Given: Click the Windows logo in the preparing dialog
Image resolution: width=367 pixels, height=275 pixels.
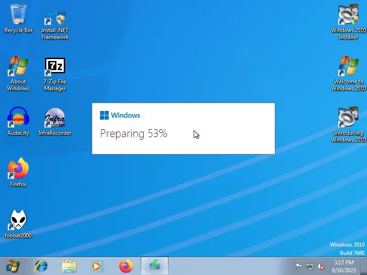Looking at the screenshot, I should click(104, 115).
